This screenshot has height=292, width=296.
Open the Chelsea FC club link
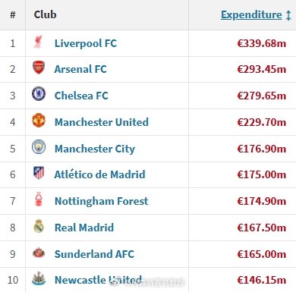pos(81,96)
